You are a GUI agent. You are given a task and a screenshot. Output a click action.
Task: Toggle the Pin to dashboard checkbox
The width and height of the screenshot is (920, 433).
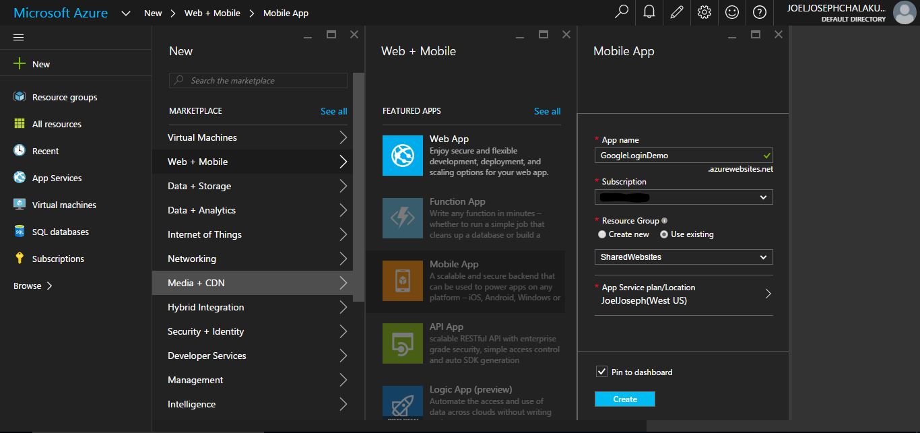click(x=601, y=372)
